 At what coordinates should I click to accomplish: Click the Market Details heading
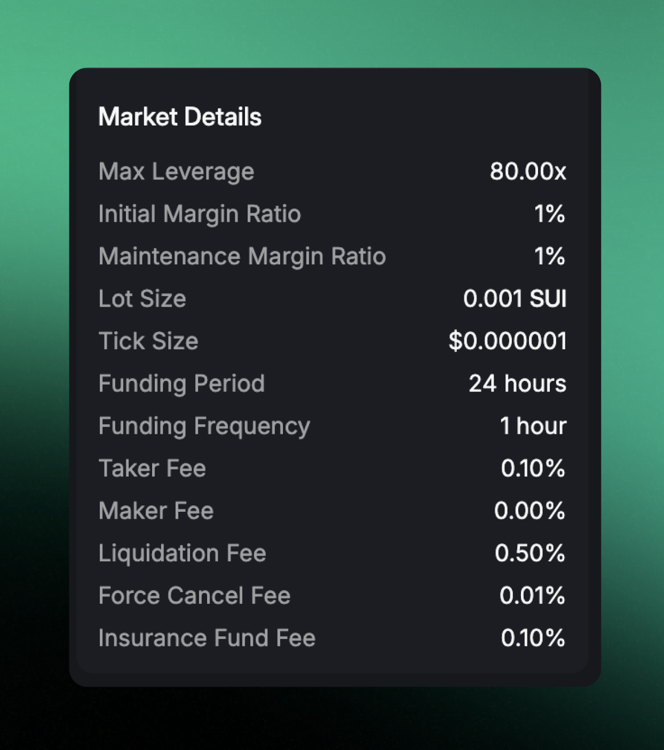[180, 117]
